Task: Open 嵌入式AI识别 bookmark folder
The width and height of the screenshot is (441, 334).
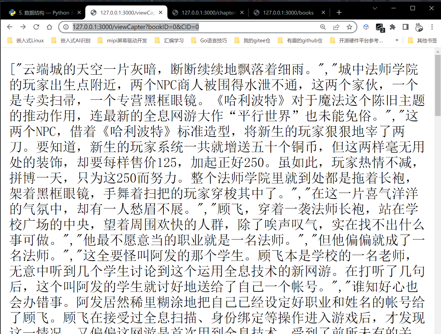Action: (71, 40)
